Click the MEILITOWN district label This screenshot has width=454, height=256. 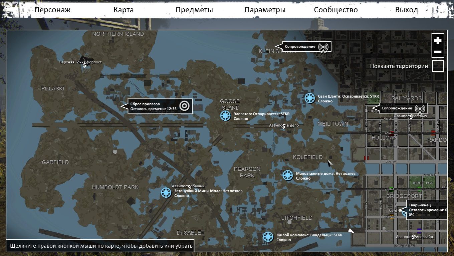[x=333, y=124]
